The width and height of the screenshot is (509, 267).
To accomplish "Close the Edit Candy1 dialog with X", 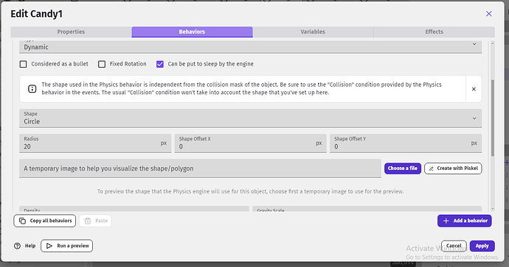I will pos(489,13).
